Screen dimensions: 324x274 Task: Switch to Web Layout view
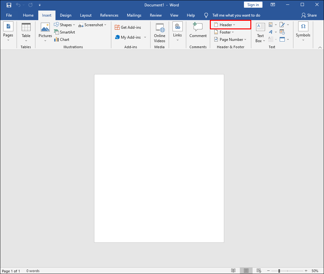pyautogui.click(x=259, y=270)
